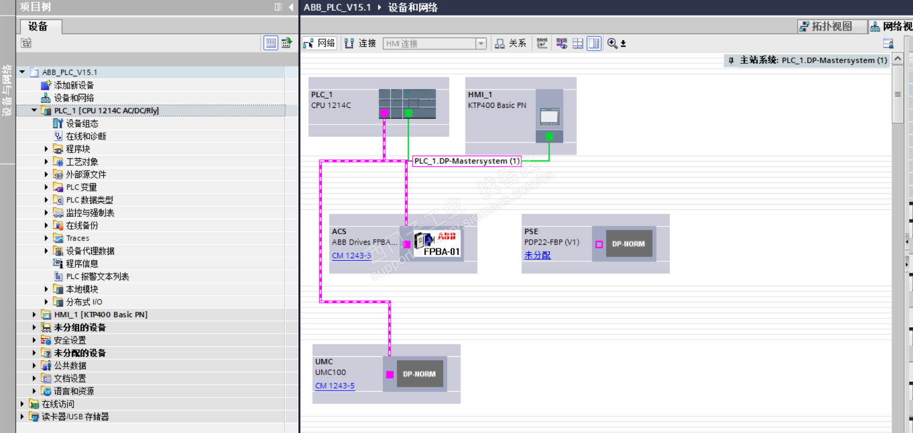The image size is (913, 433).
Task: Click the 未分配 link under PSE
Action: (x=538, y=255)
